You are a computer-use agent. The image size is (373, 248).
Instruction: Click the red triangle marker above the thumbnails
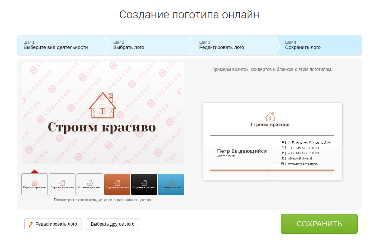point(34,171)
